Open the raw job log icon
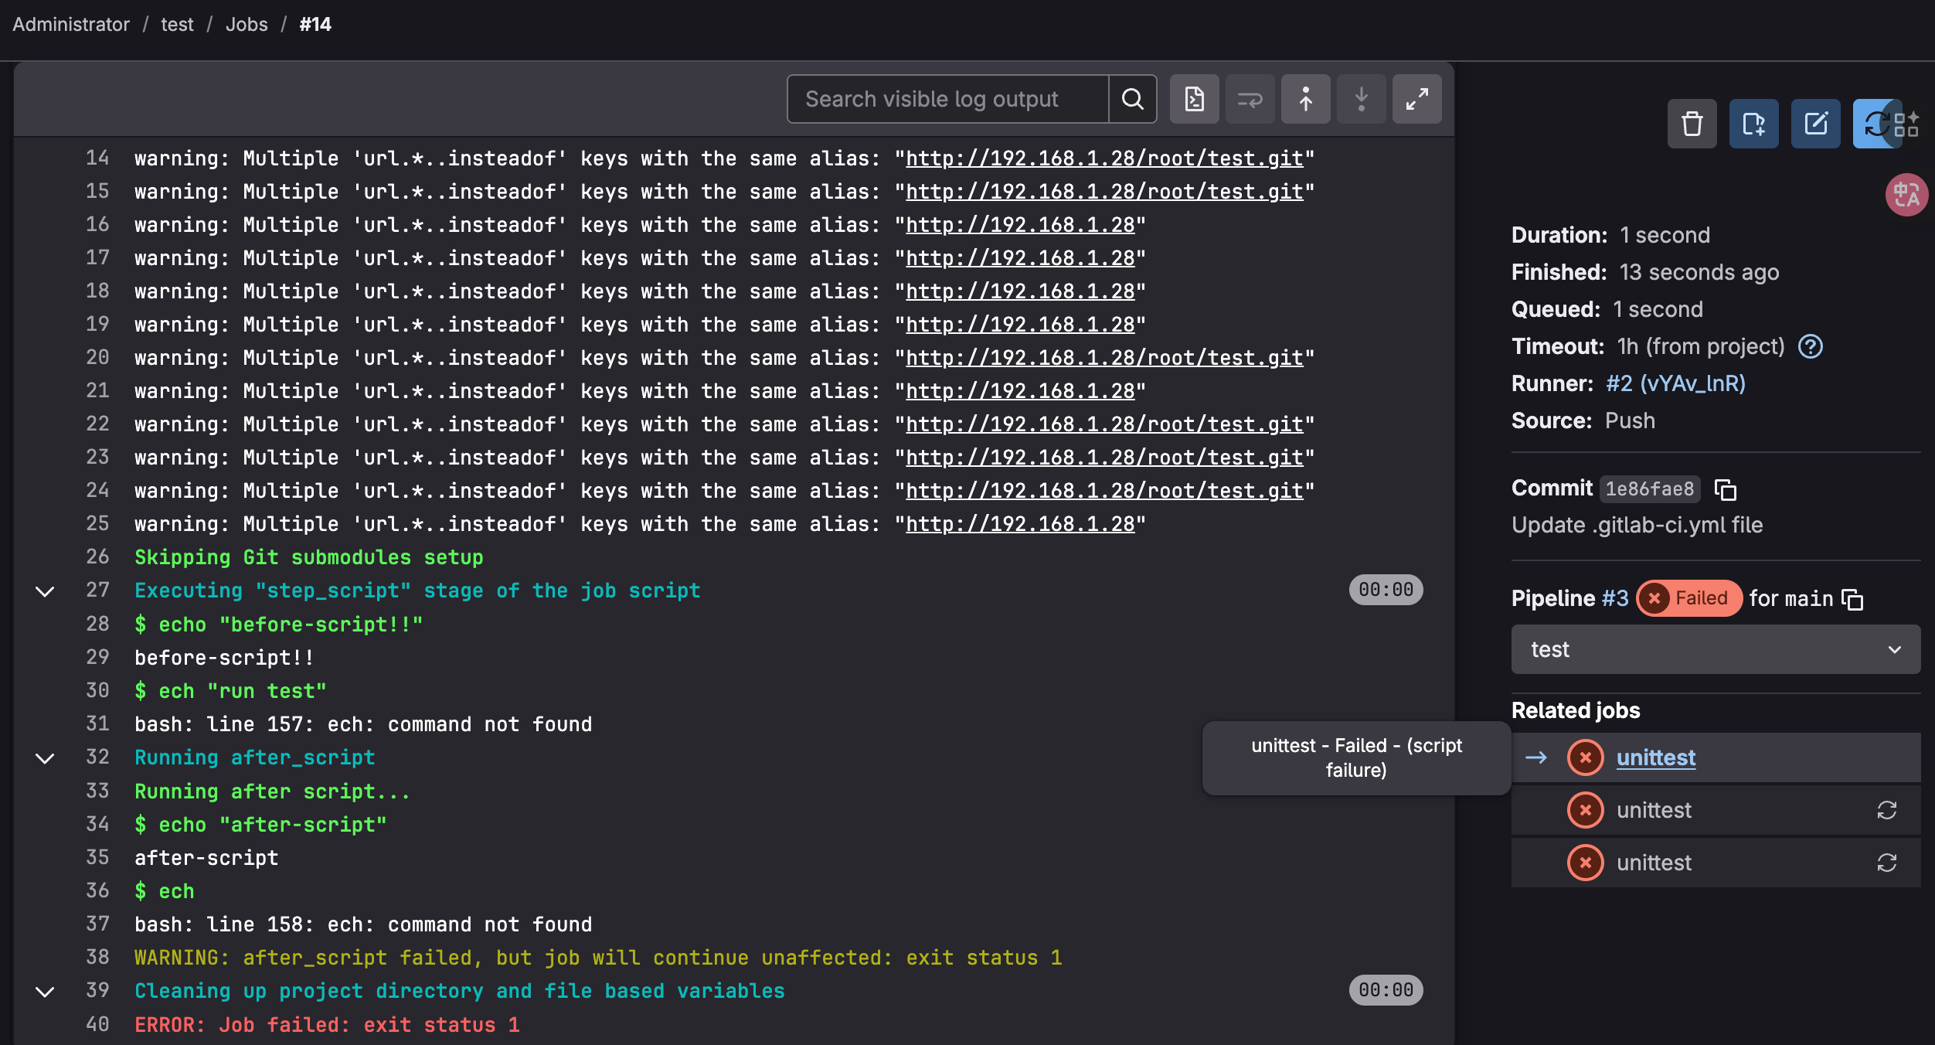The height and width of the screenshot is (1045, 1935). [1194, 99]
